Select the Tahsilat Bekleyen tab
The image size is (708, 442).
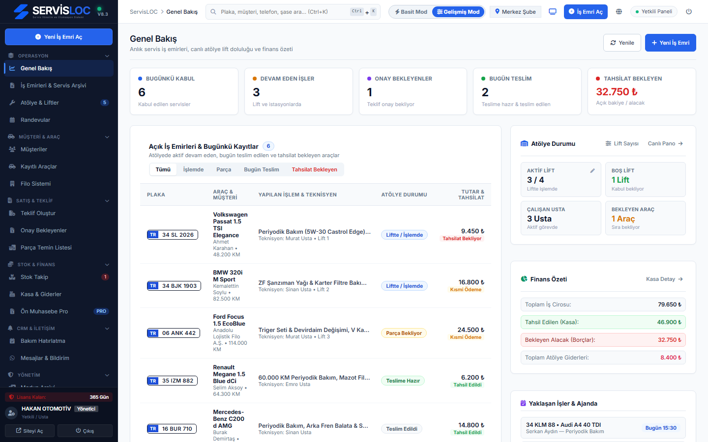(315, 169)
